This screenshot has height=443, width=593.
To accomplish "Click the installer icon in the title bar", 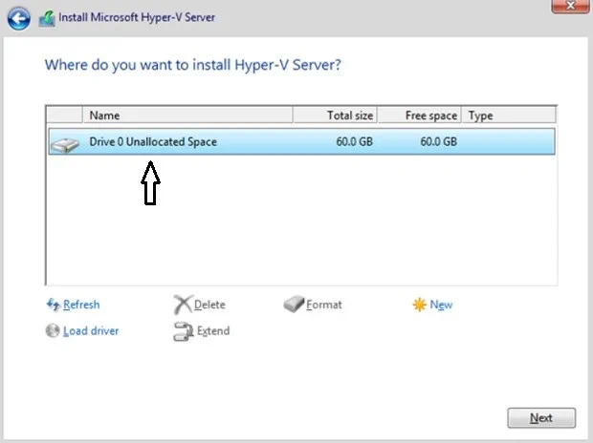I will (x=46, y=17).
